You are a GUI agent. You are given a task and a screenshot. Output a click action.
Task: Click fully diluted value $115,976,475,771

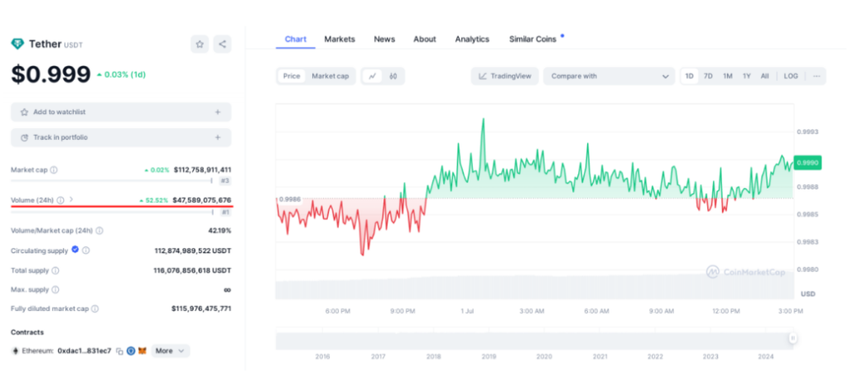point(202,309)
